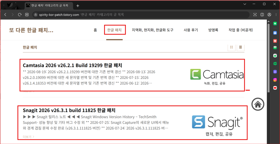This screenshot has width=280, height=144.
Task: Select the '한글 패치' 카테고리 browser tab
Action: (49, 5)
